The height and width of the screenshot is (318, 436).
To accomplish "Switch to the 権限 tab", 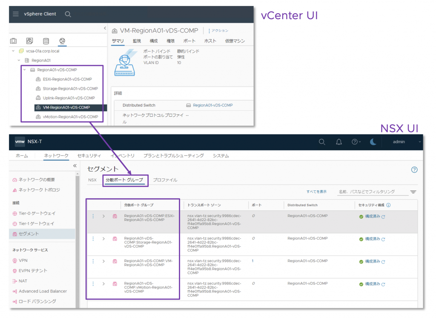I will 170,41.
